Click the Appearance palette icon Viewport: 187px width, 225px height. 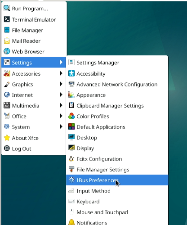(x=71, y=95)
